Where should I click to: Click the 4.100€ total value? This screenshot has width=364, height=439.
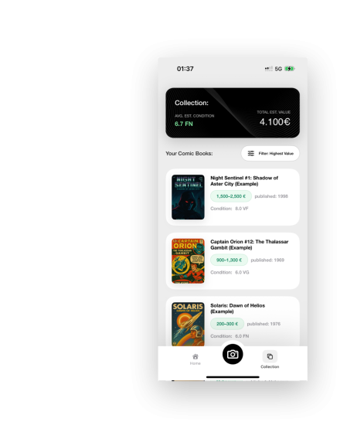274,122
